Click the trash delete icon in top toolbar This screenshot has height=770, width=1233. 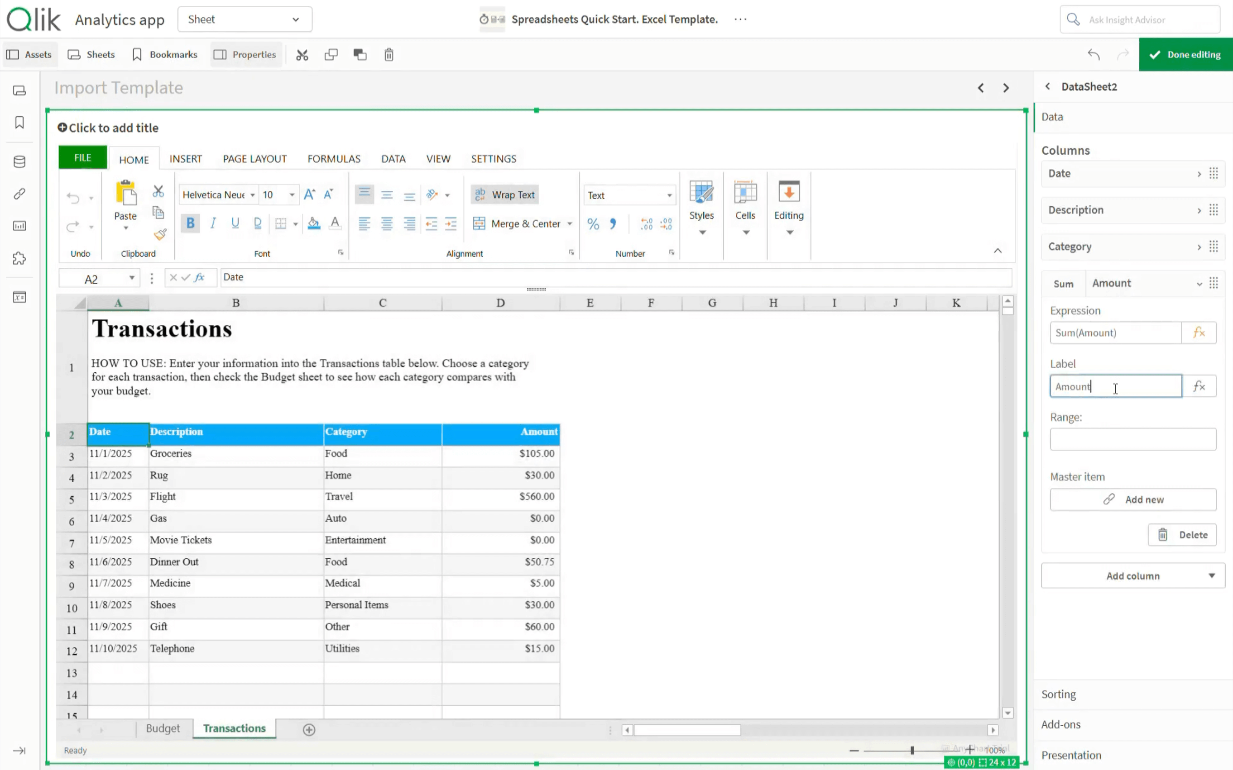click(x=389, y=54)
